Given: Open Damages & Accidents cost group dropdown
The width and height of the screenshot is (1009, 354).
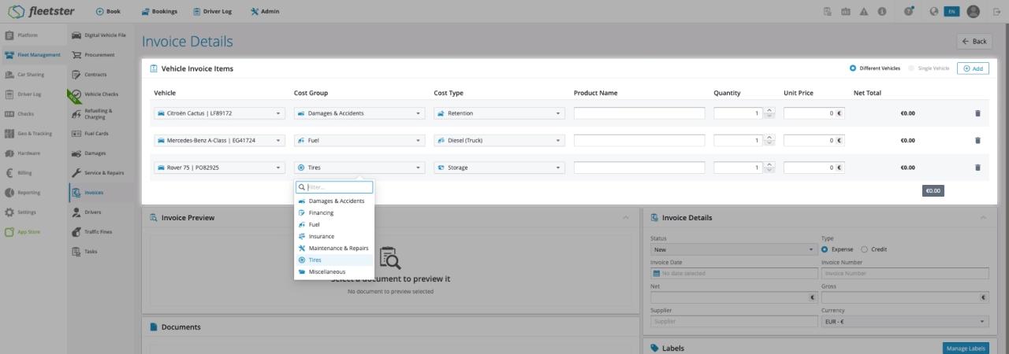Looking at the screenshot, I should (359, 113).
